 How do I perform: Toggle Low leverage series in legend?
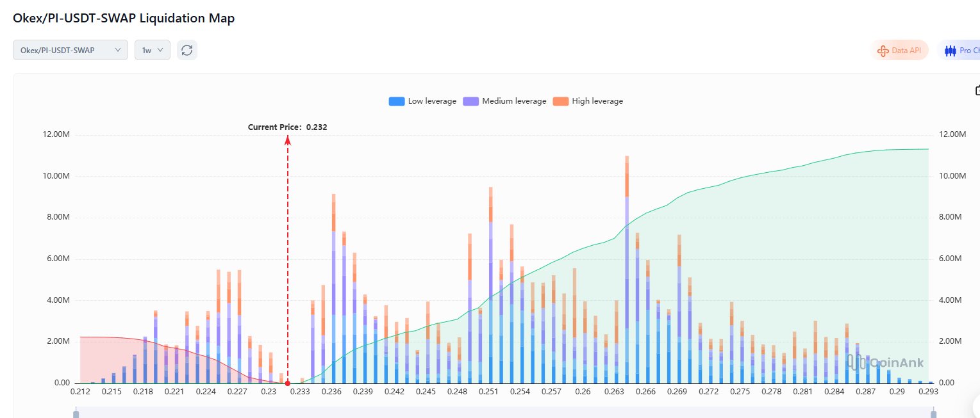[423, 101]
